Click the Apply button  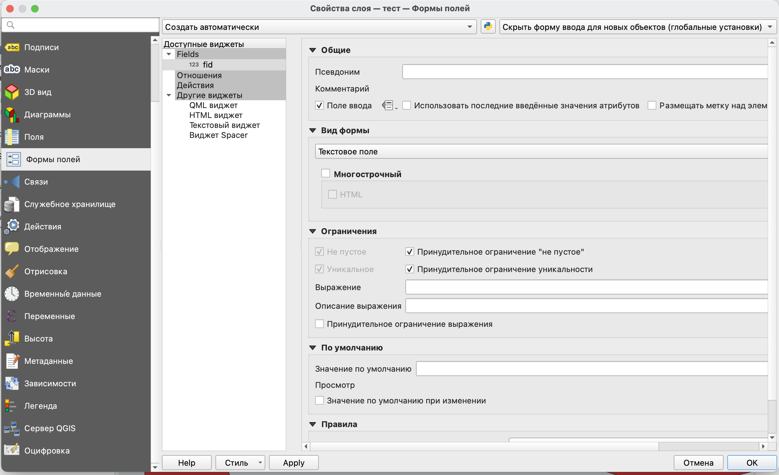pos(293,463)
